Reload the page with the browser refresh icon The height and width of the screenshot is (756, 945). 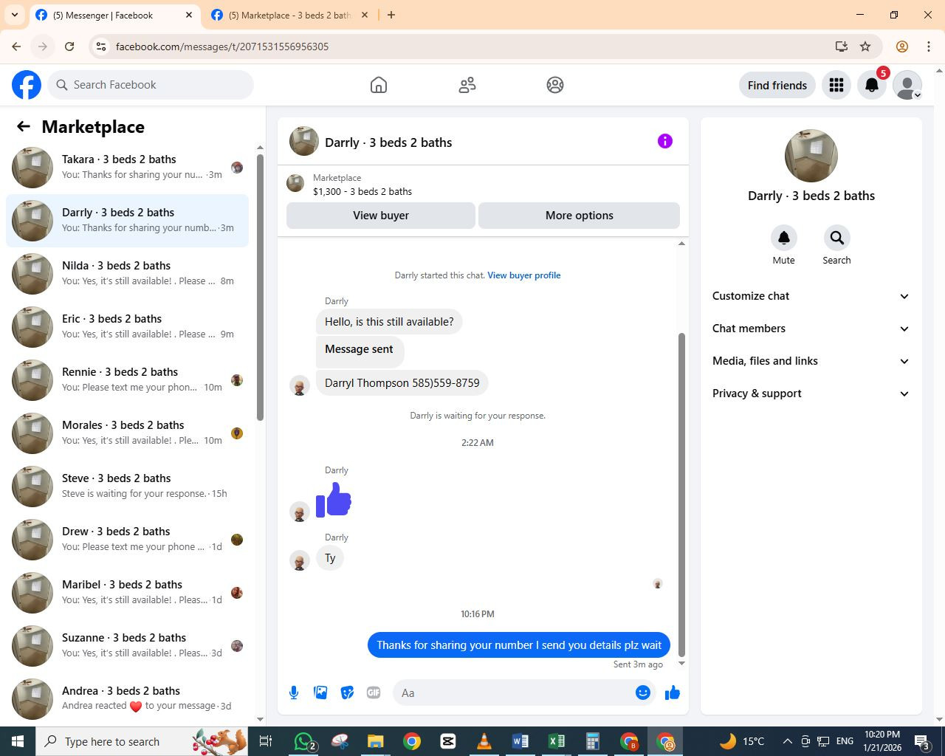coord(69,47)
